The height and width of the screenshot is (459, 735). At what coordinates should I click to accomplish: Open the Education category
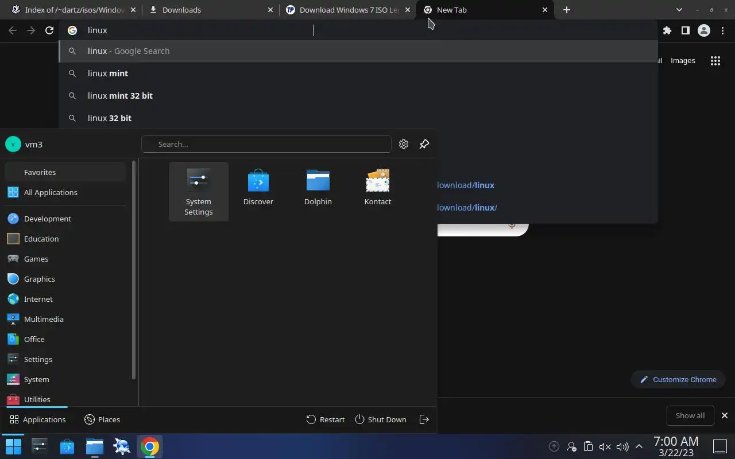(65, 239)
